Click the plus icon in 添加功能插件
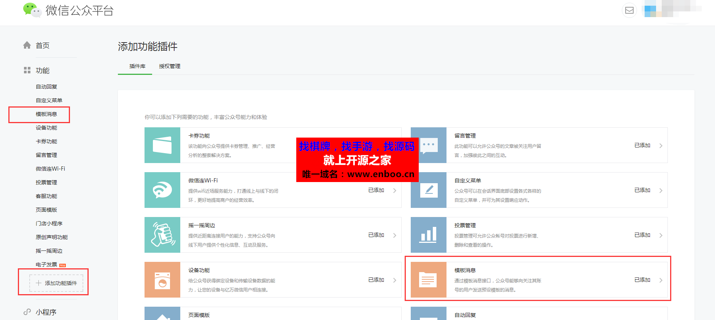Viewport: 715px width, 320px height. [x=38, y=283]
